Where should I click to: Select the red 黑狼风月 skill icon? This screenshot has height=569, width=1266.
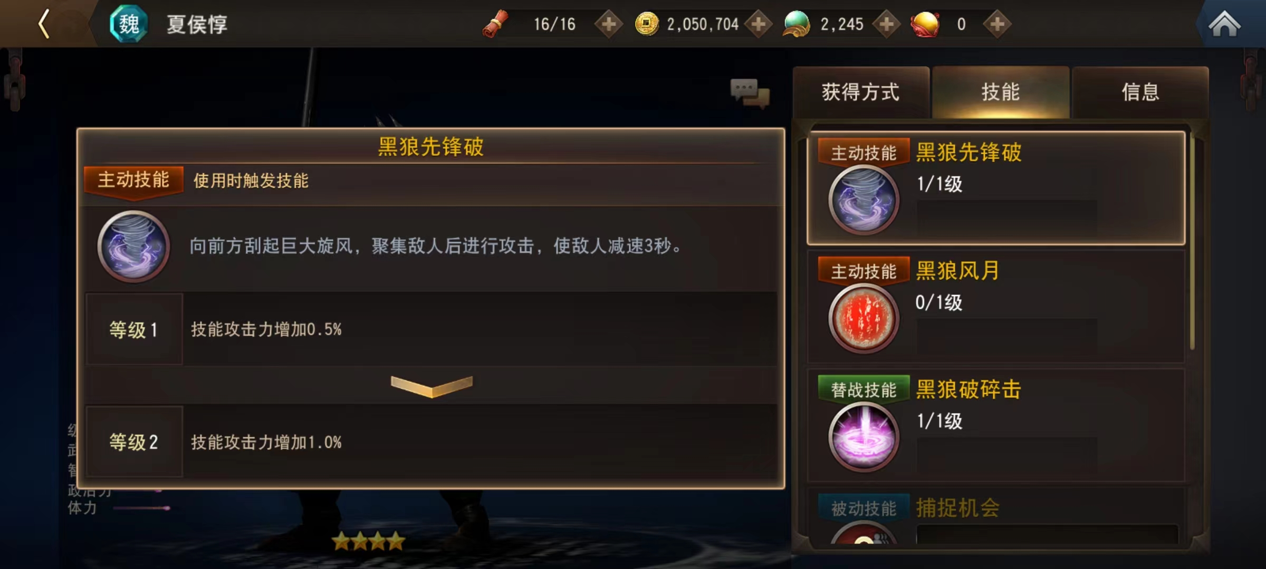[x=864, y=318]
